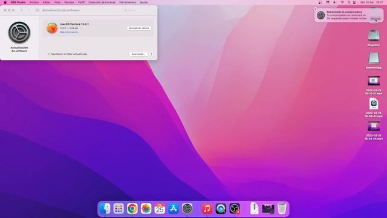Open the zip archive in the Dock
The width and height of the screenshot is (387, 218).
254,208
